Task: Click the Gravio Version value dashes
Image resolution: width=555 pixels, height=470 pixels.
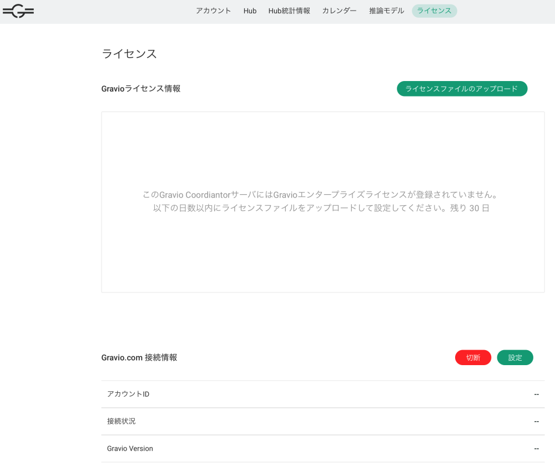Action: pos(537,449)
